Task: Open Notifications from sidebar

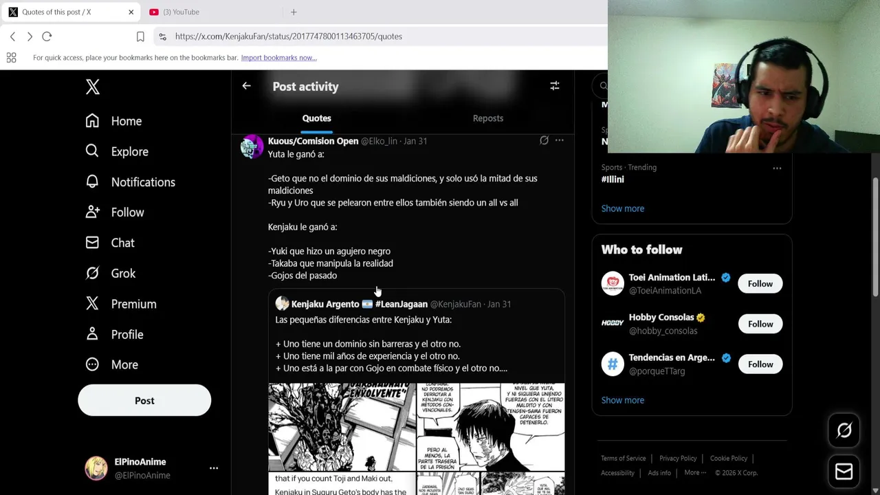Action: 130,182
